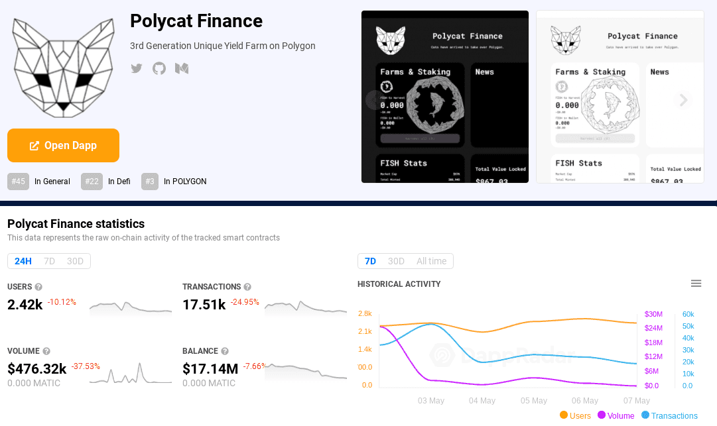Toggle Users series in chart legend
The width and height of the screenshot is (717, 426).
574,415
